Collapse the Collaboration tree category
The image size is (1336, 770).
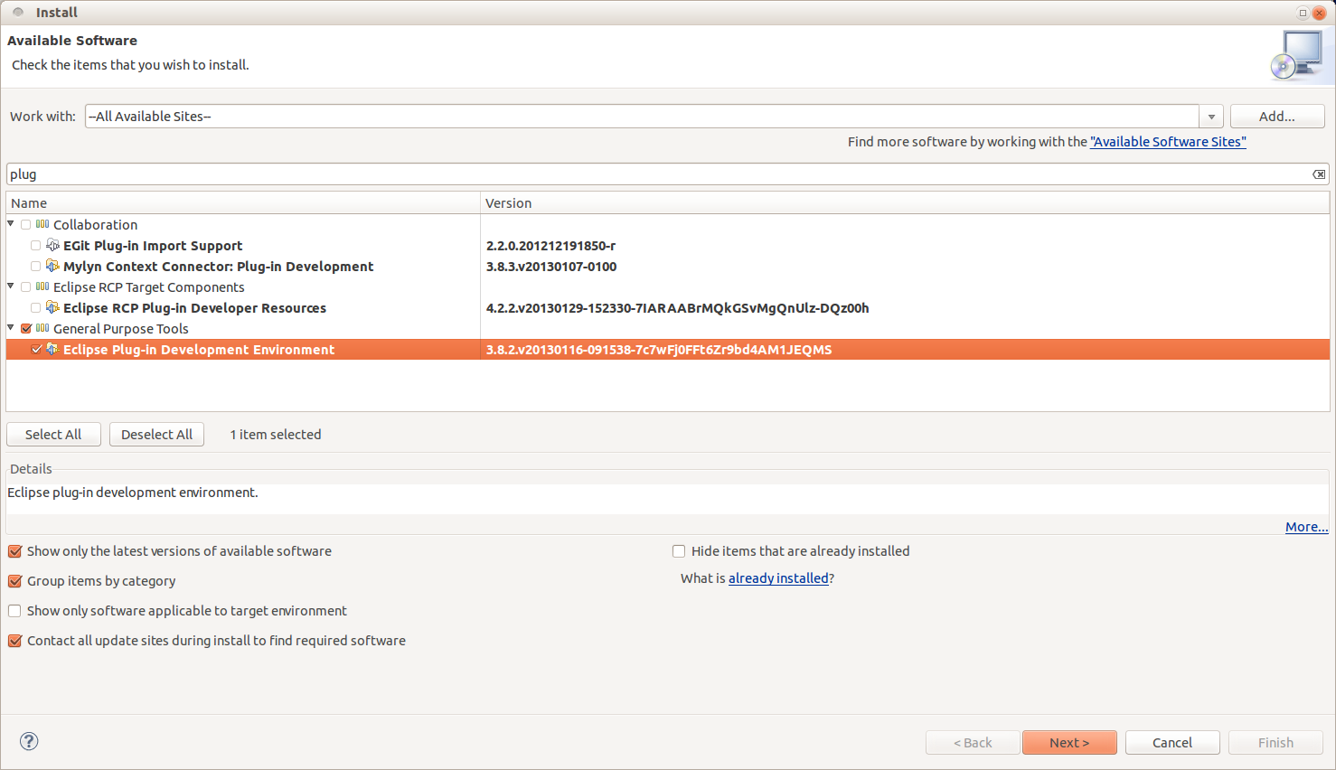(11, 223)
